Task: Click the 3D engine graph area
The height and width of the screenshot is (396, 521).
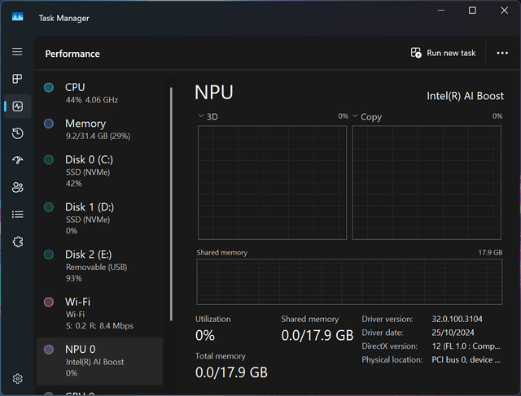Action: (x=272, y=182)
